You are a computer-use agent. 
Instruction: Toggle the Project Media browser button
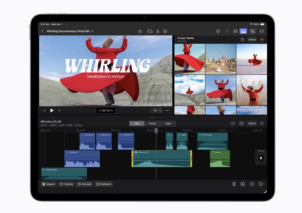point(243,31)
